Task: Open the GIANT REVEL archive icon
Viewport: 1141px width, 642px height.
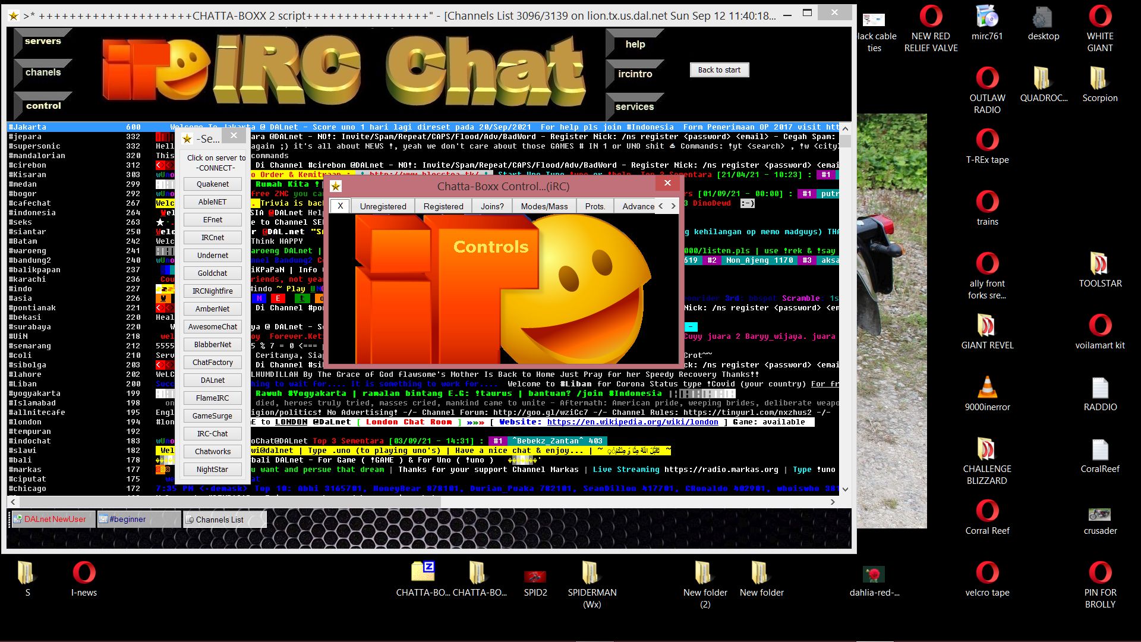Action: [987, 333]
